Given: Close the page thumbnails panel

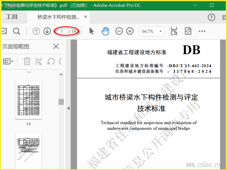Looking at the screenshot, I should [x=56, y=46].
